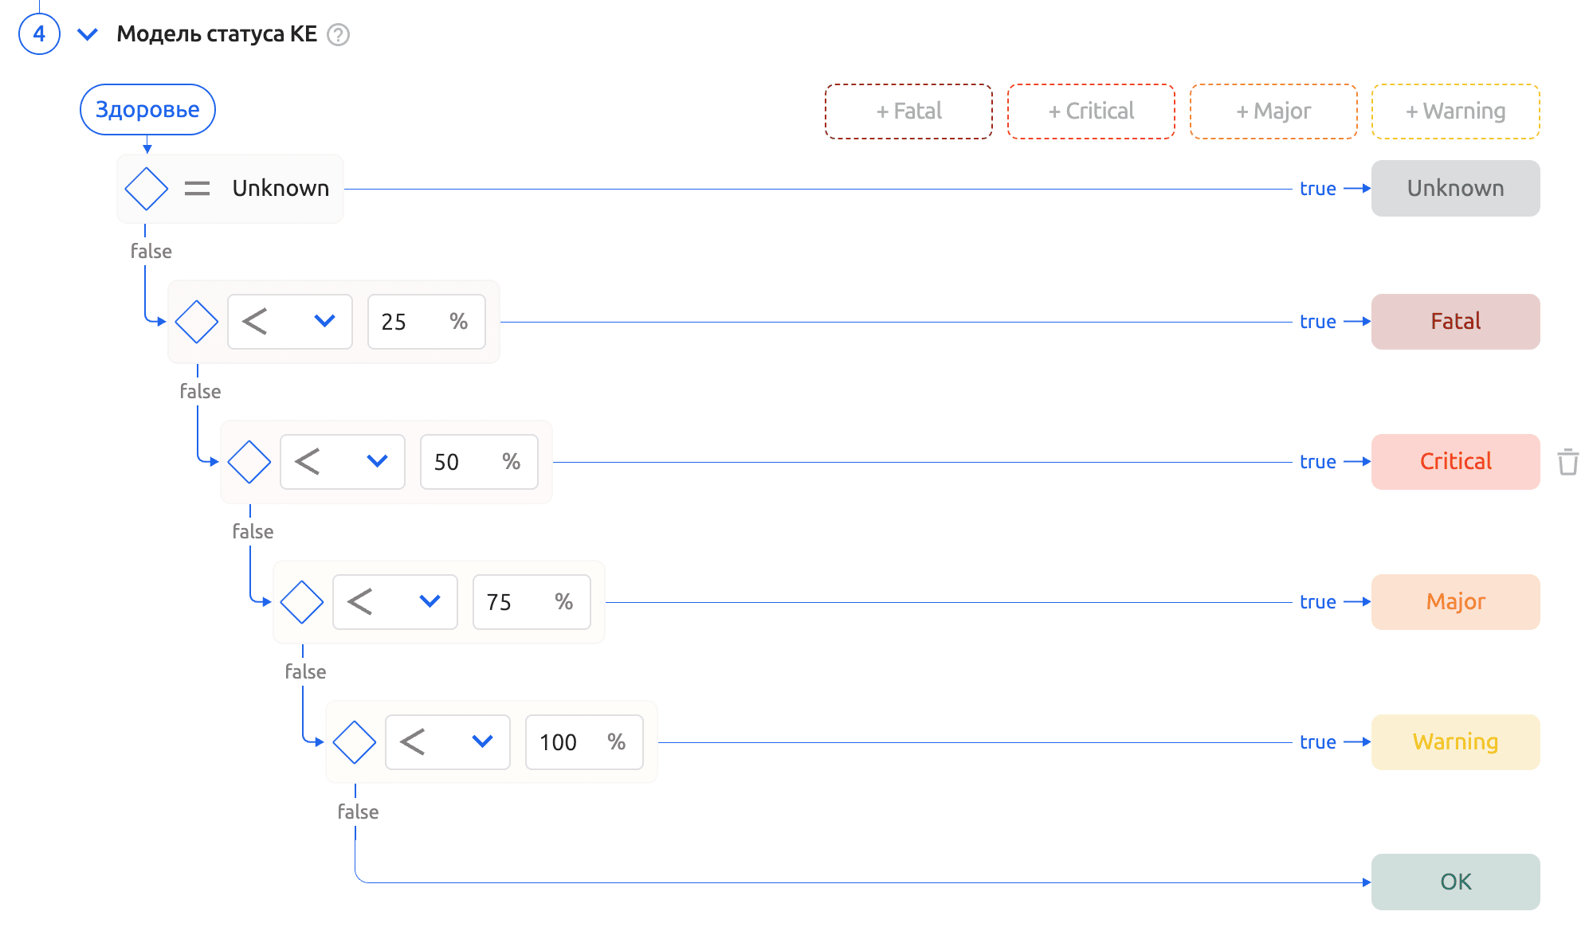Add a Critical status level
The height and width of the screenshot is (927, 1589).
(x=1091, y=111)
